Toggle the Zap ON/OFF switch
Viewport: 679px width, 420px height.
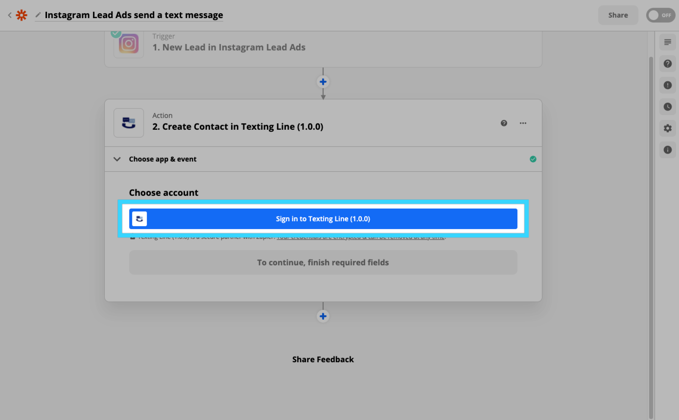coord(660,15)
